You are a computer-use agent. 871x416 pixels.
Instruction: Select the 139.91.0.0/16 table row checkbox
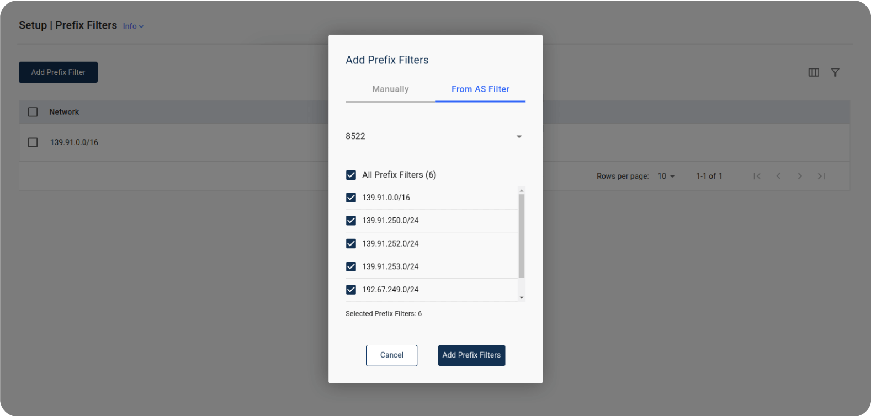(x=33, y=142)
